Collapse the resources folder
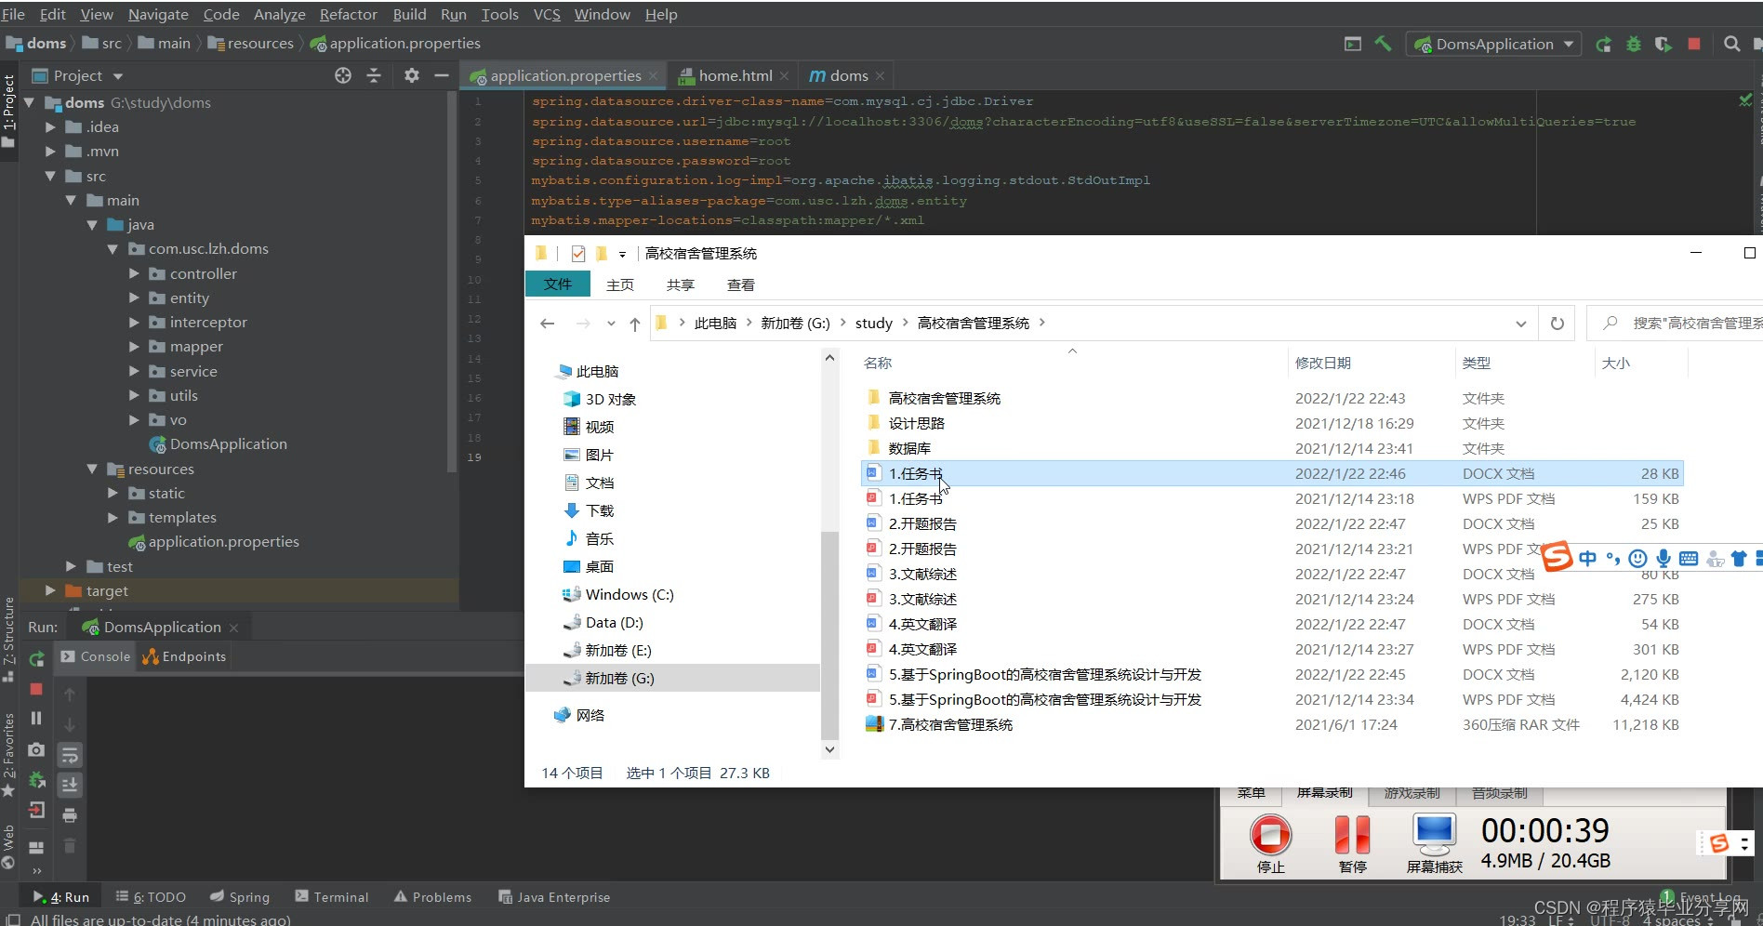Screen dimensions: 1763x926 [x=92, y=469]
